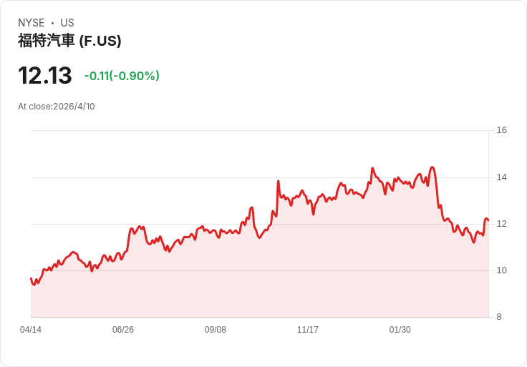The height and width of the screenshot is (367, 527).
Task: Click the 福特汽車 (F.US) stock title
Action: 69,41
